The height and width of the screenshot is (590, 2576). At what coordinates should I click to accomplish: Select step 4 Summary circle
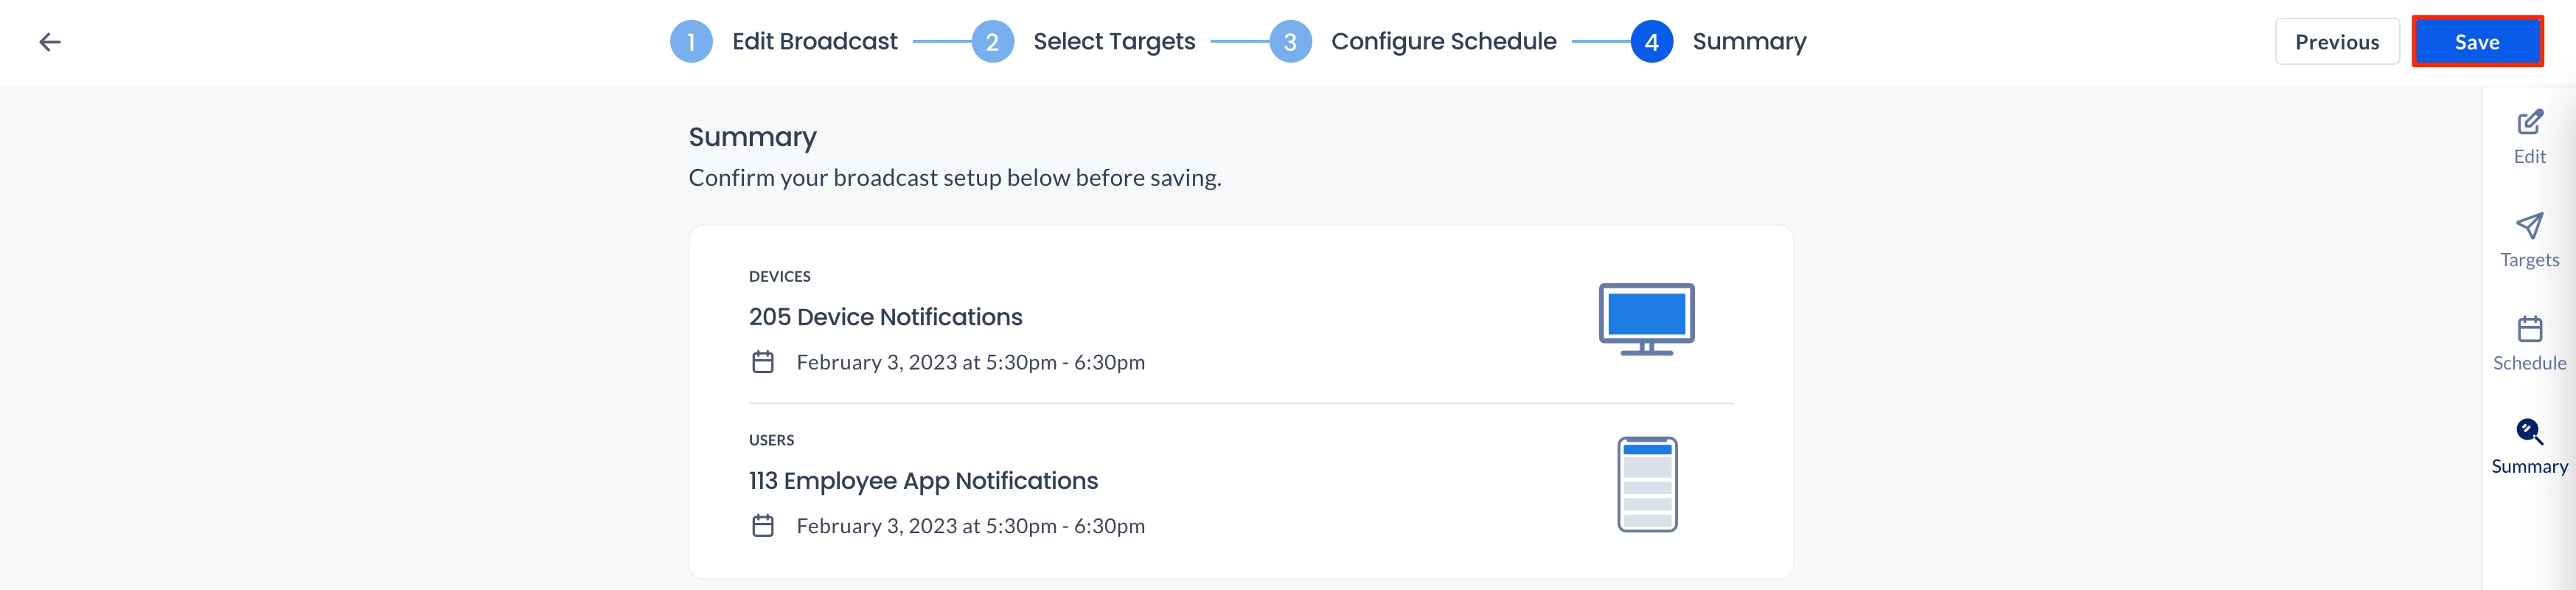[1651, 42]
